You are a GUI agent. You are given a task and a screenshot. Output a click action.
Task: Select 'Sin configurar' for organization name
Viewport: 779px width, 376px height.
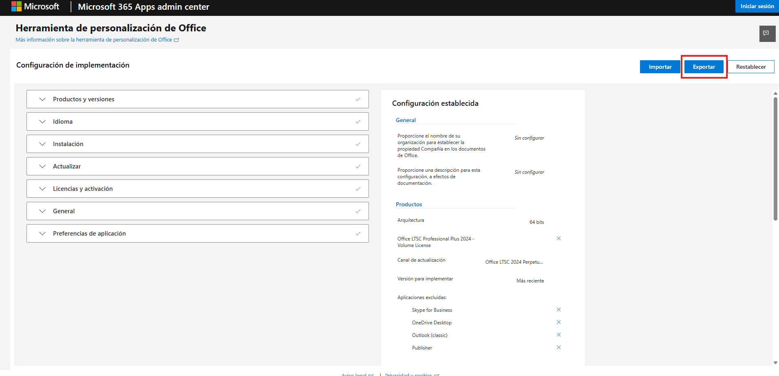529,138
